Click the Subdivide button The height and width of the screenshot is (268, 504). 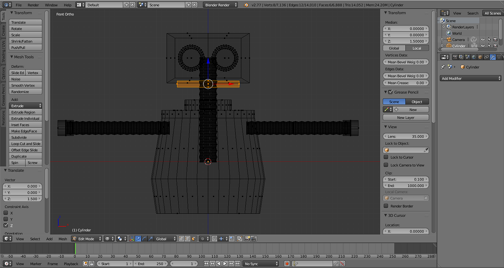click(26, 137)
